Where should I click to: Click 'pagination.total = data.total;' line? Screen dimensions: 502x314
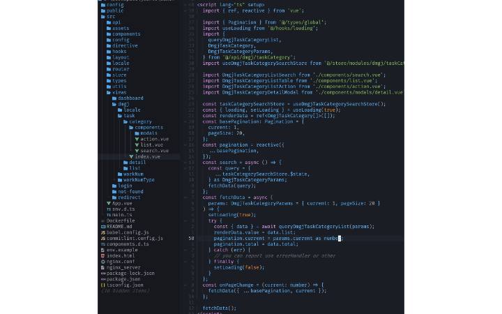coord(256,244)
